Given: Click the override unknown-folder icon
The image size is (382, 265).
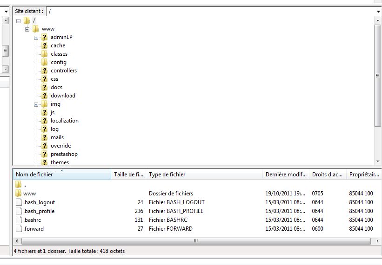Looking at the screenshot, I should [44, 146].
